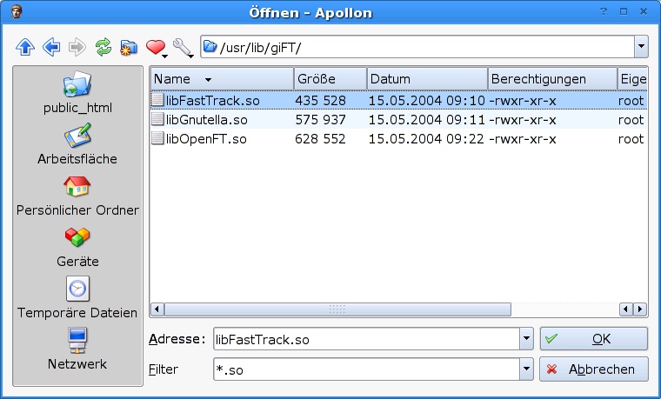Screen dimensions: 661x399
Task: Click the Adresse text field
Action: pos(366,339)
